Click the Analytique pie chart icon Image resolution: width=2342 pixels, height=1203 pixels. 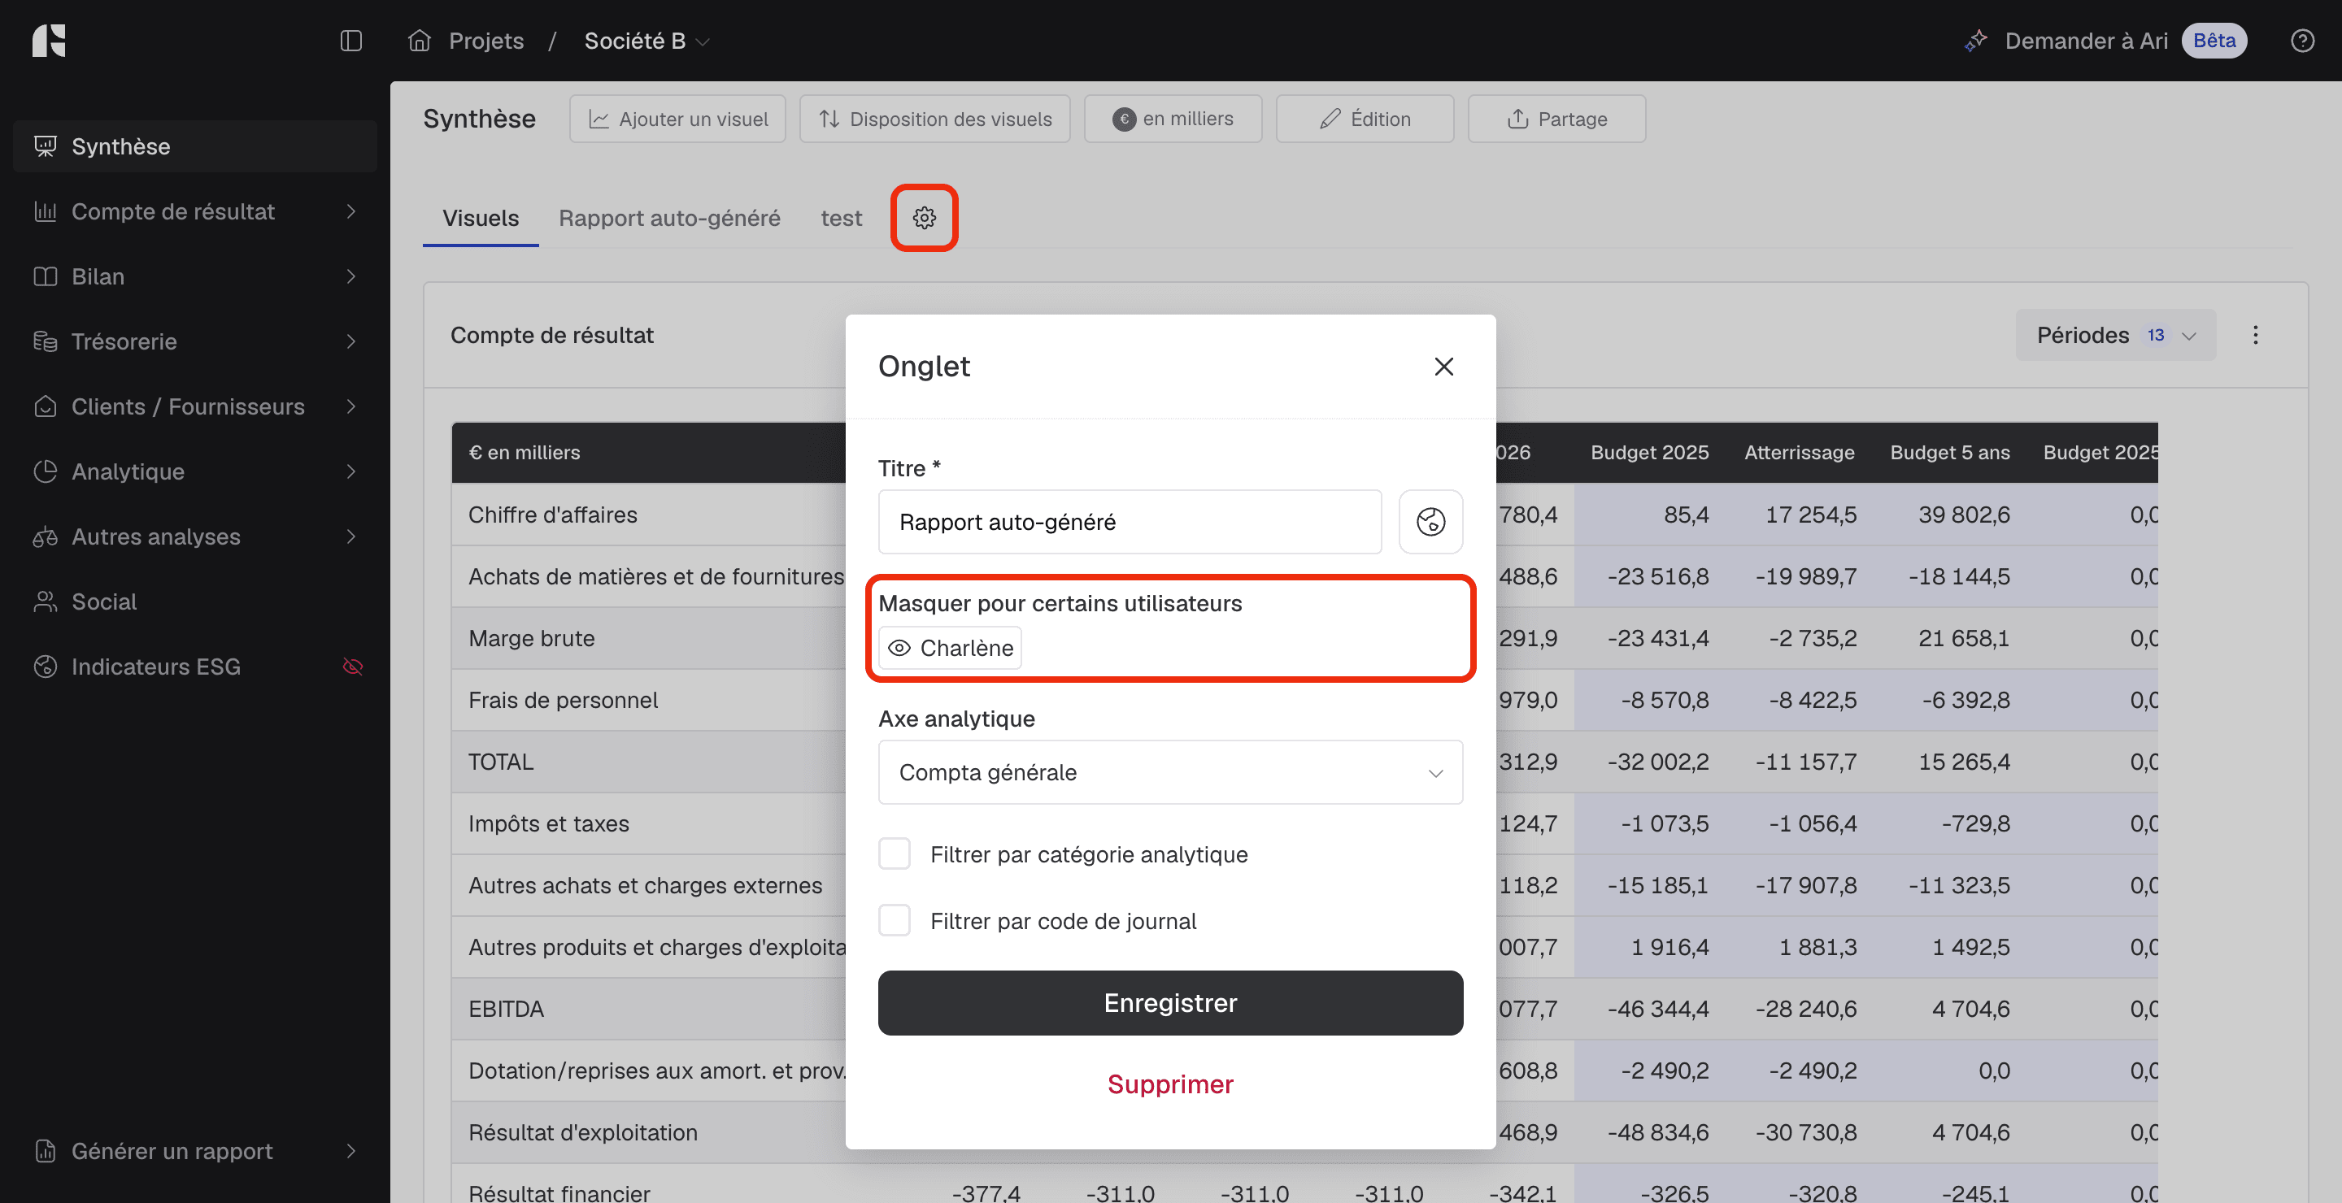click(46, 471)
